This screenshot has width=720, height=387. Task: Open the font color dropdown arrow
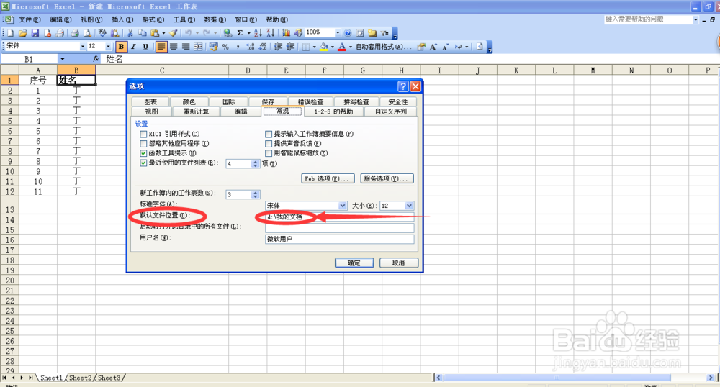click(351, 46)
